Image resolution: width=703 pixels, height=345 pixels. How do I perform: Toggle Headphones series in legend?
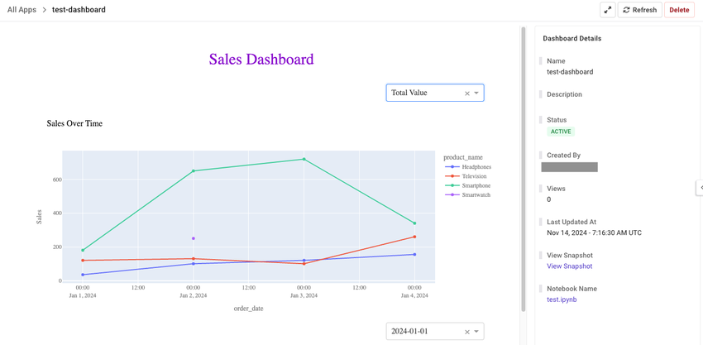click(x=475, y=167)
